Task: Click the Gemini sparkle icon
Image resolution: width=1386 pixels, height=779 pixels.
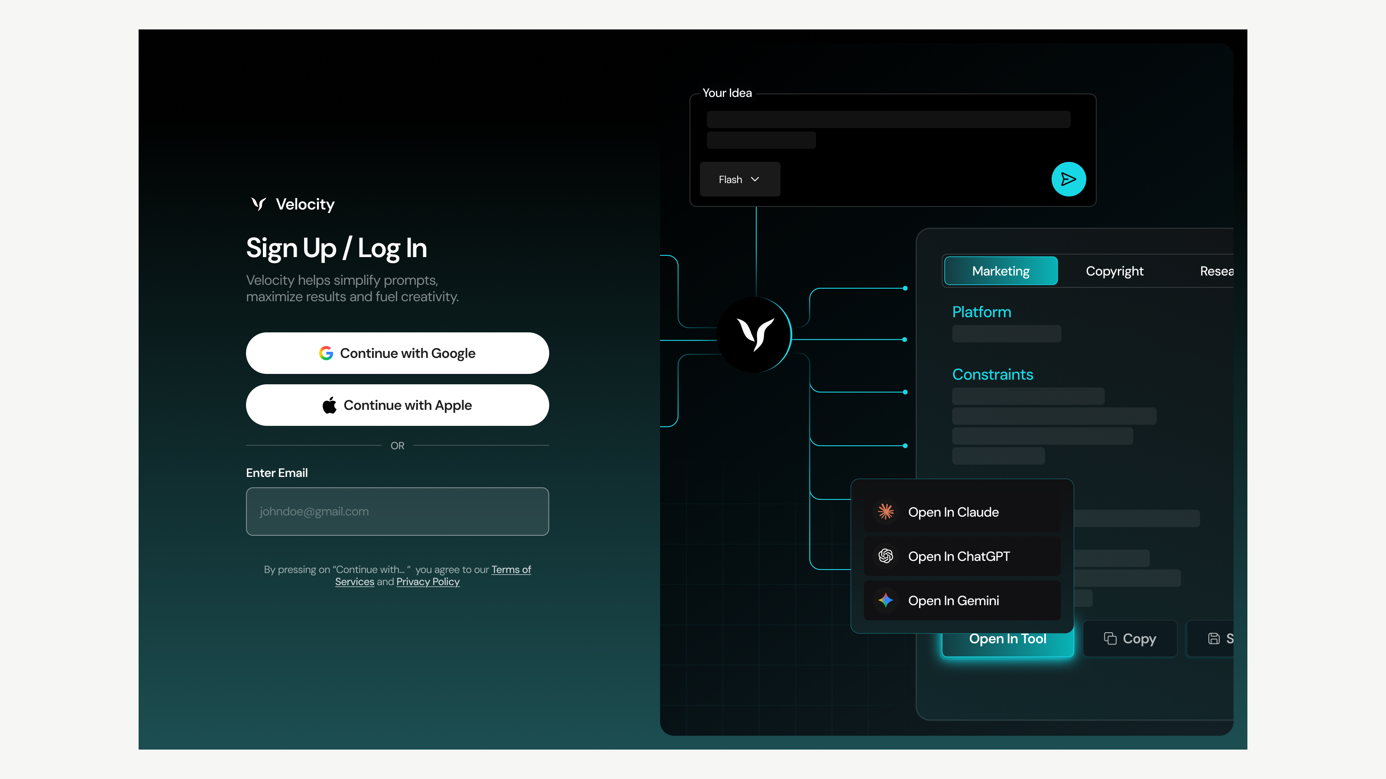Action: tap(886, 600)
